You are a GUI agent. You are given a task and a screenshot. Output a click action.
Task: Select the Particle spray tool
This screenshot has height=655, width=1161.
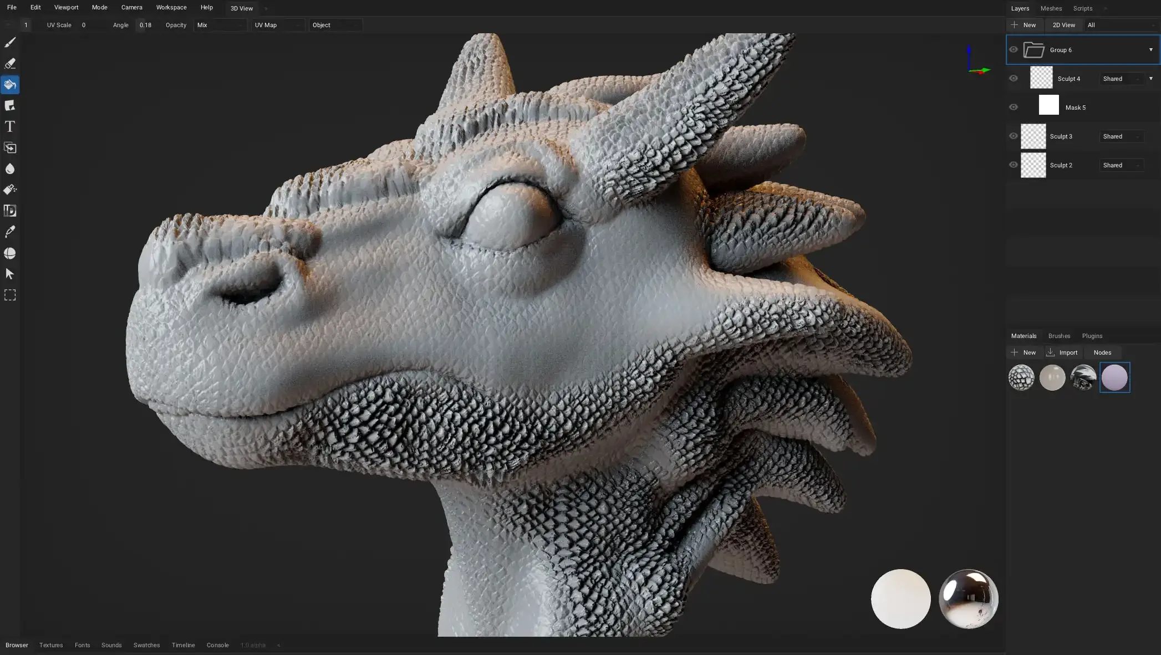(10, 190)
